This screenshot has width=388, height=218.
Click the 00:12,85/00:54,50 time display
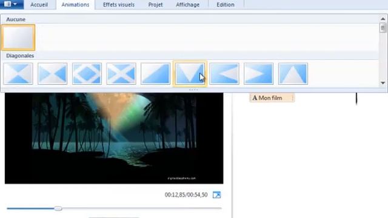[186, 195]
